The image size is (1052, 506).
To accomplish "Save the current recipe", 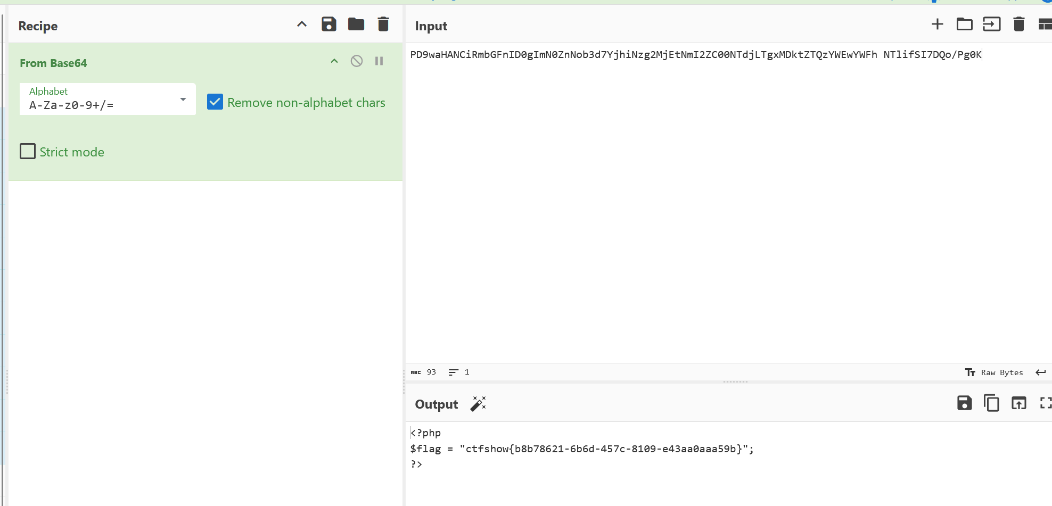I will point(329,24).
